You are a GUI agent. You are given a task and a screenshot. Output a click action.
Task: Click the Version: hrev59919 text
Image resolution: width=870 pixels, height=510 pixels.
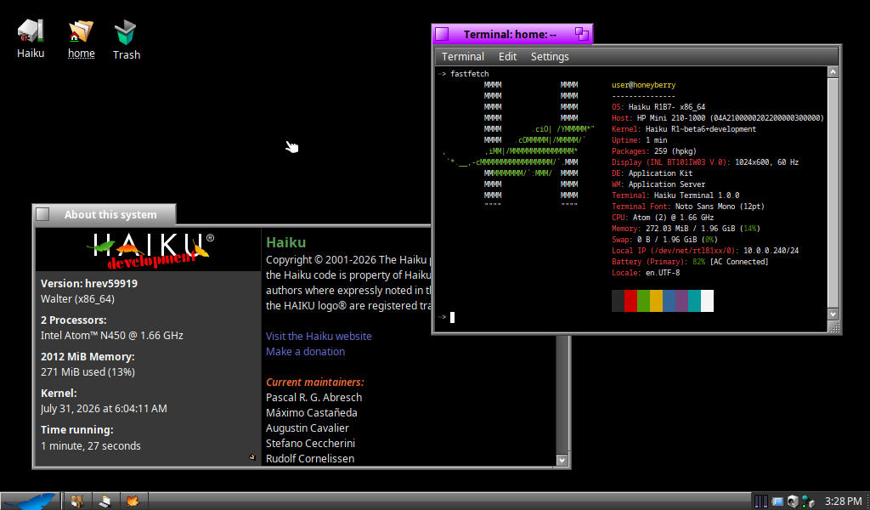point(88,284)
